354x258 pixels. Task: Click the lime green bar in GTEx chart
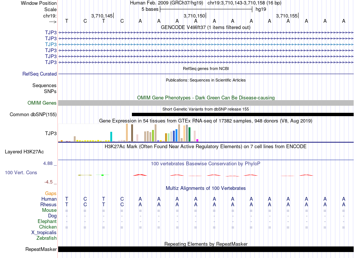153,136
